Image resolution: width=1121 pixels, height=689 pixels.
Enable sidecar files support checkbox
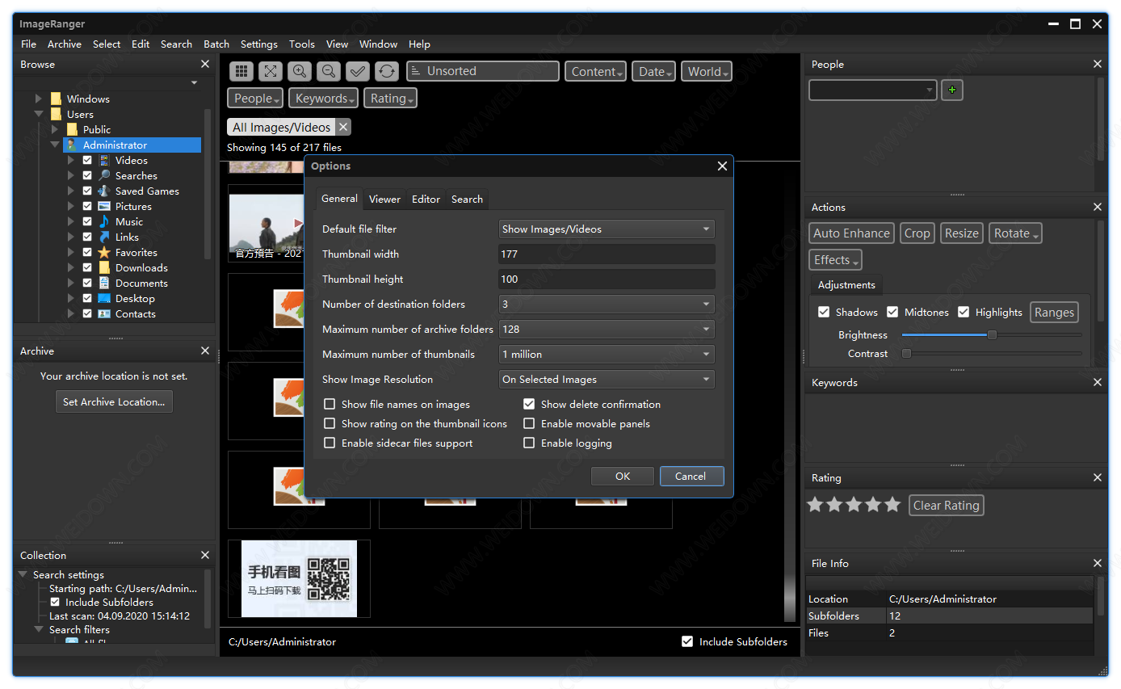click(x=330, y=443)
